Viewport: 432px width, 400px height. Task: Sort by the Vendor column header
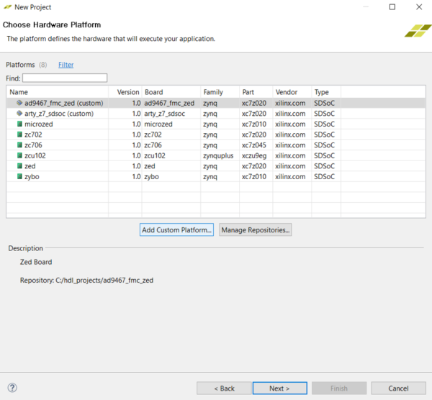292,92
